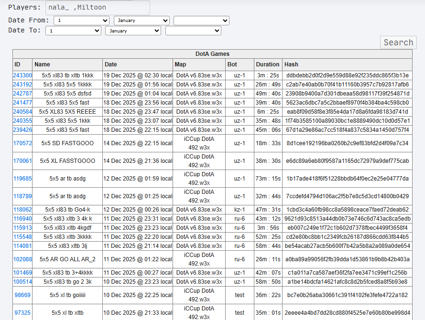Open game ID 102088
The height and width of the screenshot is (320, 425).
pyautogui.click(x=22, y=259)
